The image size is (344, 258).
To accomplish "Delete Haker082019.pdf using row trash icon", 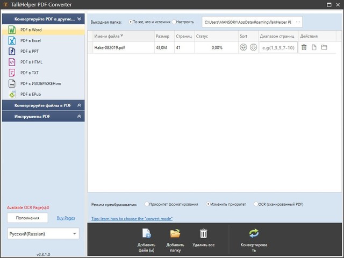I will pos(304,47).
